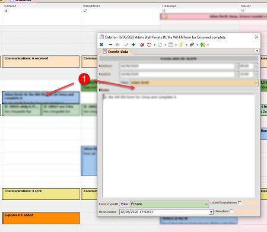Click the blue plus add record icon
Viewport: 267px width, 232px height.
(x=133, y=45)
